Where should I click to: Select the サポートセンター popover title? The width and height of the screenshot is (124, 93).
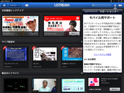[x=109, y=11]
